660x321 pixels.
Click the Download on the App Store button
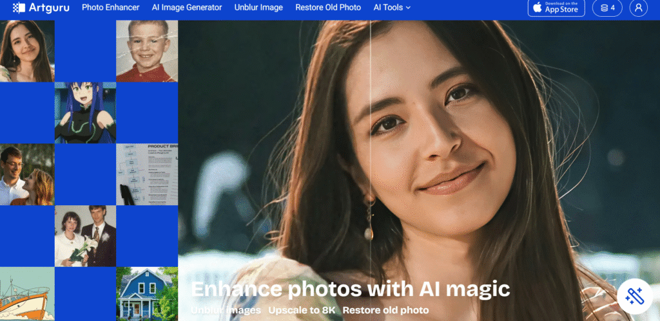click(556, 8)
